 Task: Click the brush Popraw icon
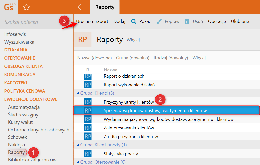point(159,21)
